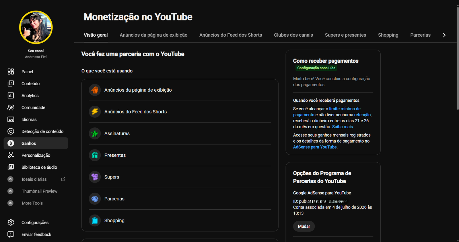This screenshot has width=459, height=242.
Task: Click the Assinaturas list text
Action: click(x=117, y=133)
